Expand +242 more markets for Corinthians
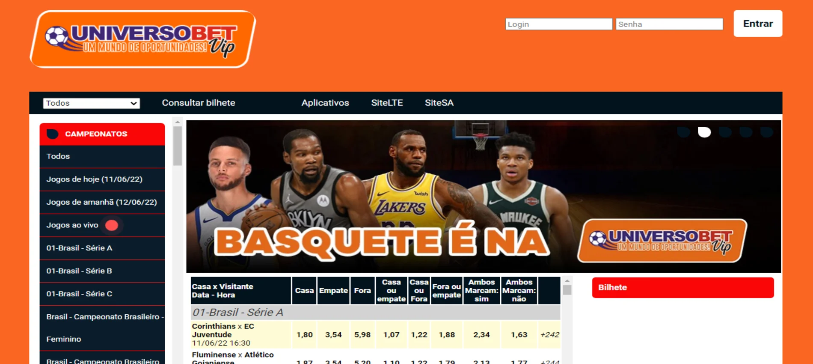This screenshot has height=364, width=813. [549, 335]
